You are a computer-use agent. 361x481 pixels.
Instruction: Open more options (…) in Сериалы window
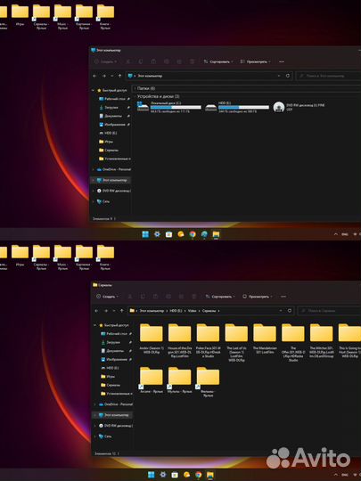pyautogui.click(x=283, y=297)
